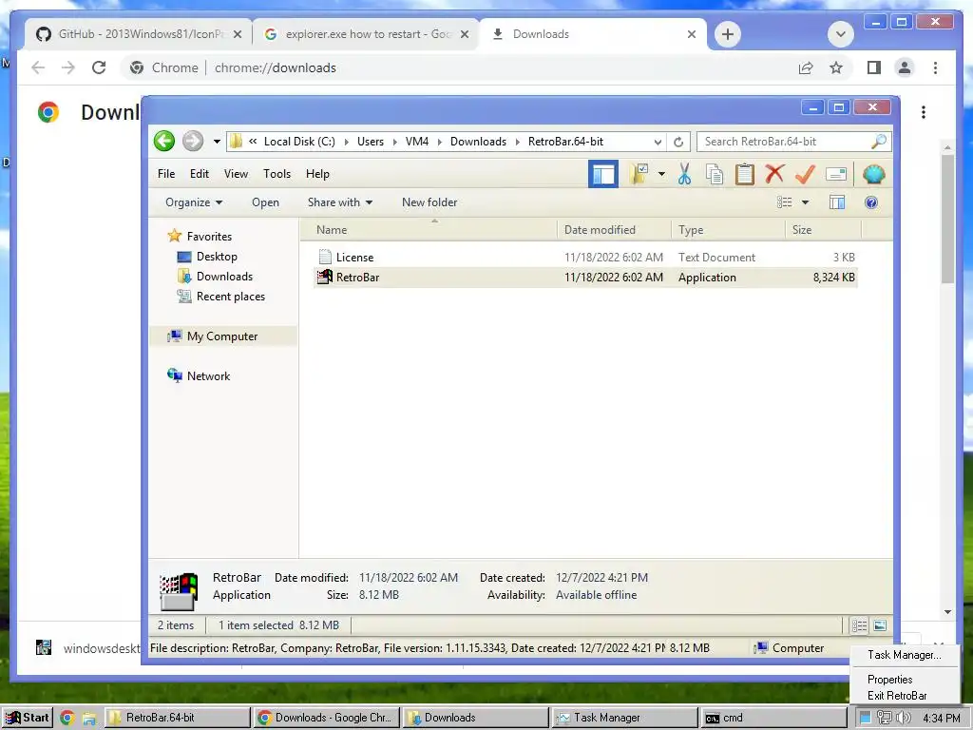Screen dimensions: 973x730
Task: Choose Properties in the RetroBar context menu
Action: tap(905, 680)
